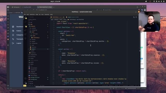Viewport: 166px width, 93px height.
Task: Switch to the ReactApexChart browser tab
Action: [x=45, y=7]
